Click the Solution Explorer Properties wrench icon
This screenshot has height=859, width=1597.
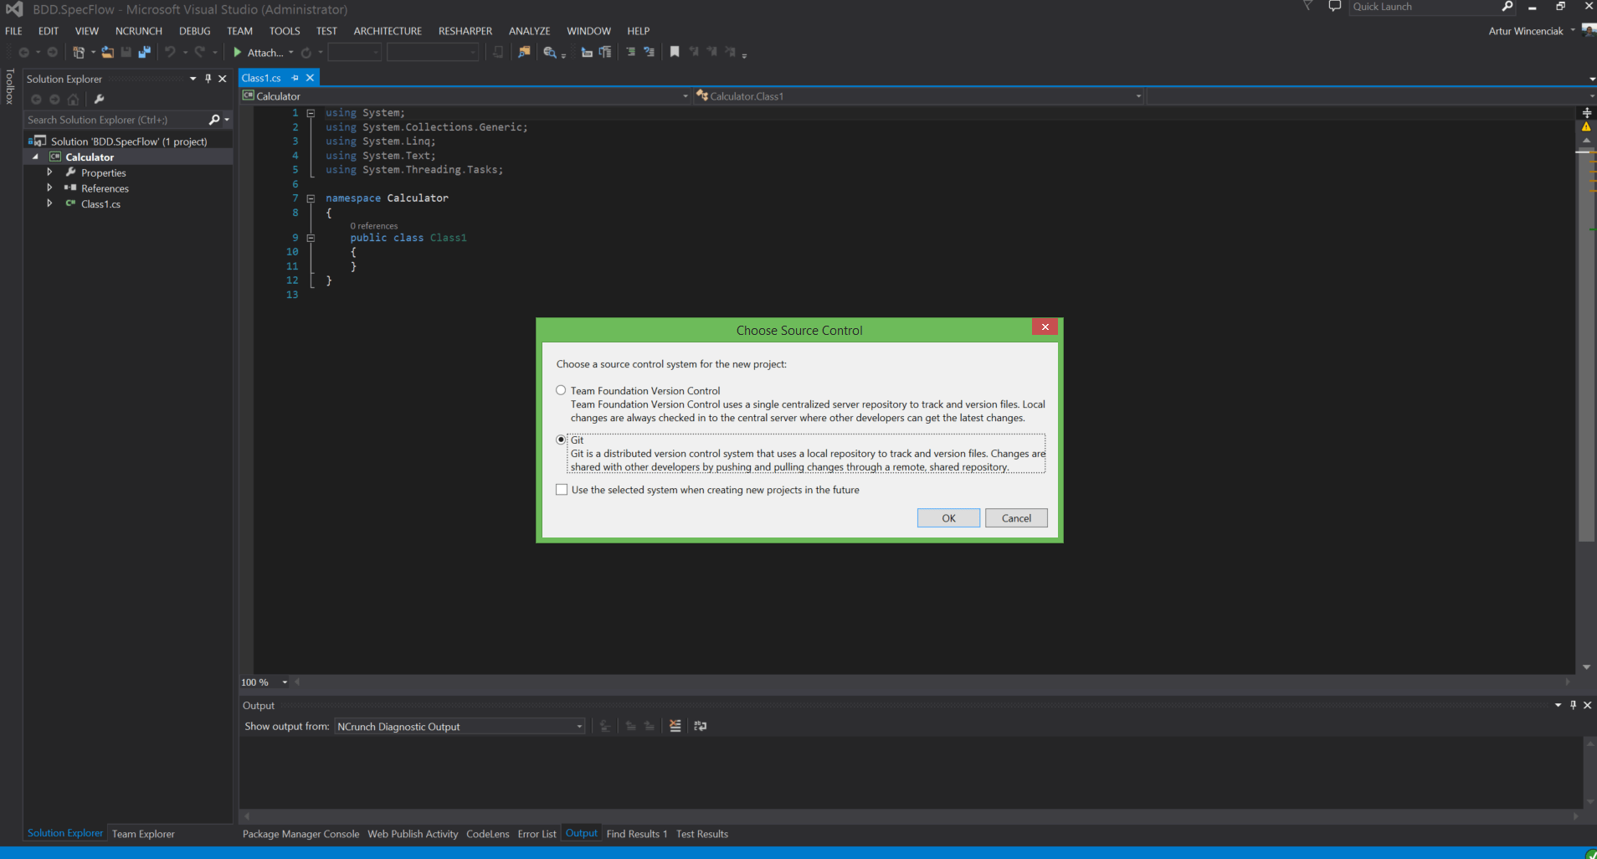pyautogui.click(x=99, y=99)
